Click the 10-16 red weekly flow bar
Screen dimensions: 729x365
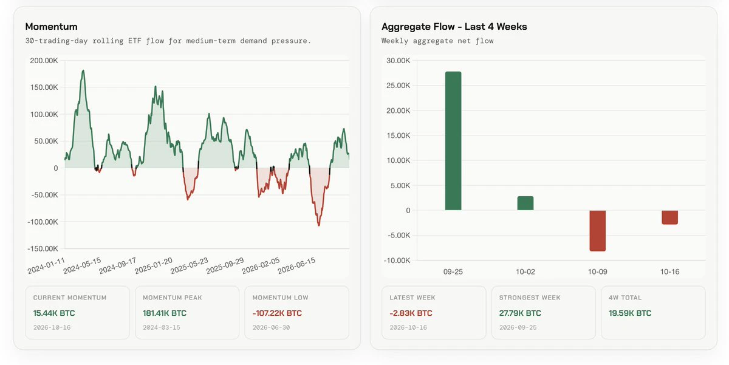[669, 217]
